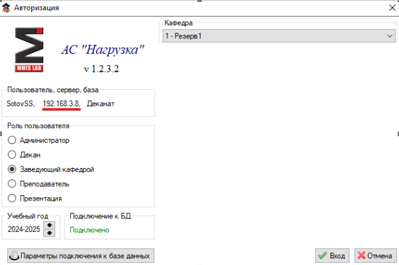
Task: Click the red cross icon on Отмена
Action: coord(361,256)
